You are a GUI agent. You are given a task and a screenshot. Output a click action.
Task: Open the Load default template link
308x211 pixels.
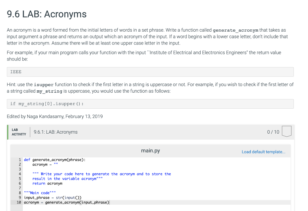[x=263, y=152]
